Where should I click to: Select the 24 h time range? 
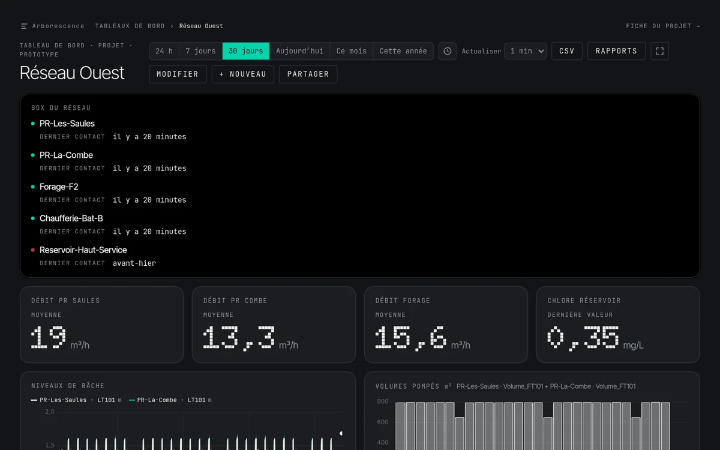164,51
